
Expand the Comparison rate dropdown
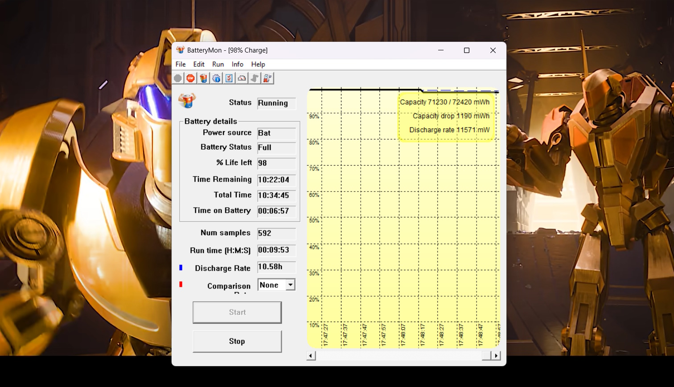coord(290,285)
